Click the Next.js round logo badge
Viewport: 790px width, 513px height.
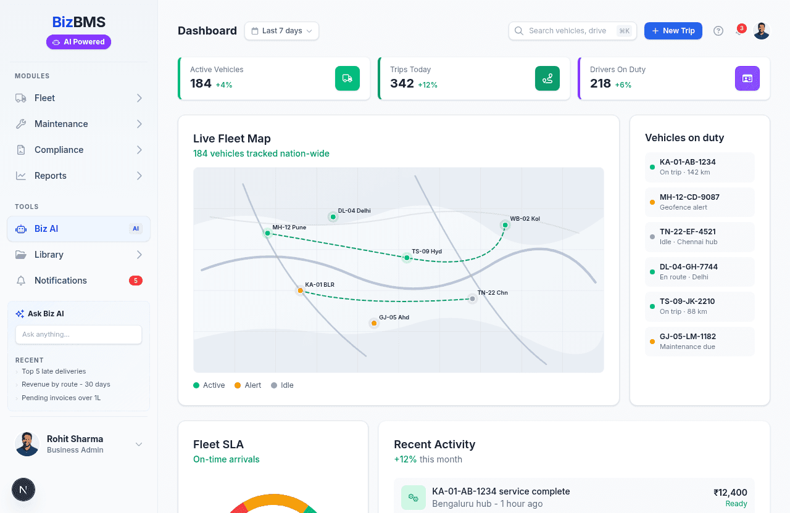tap(23, 490)
